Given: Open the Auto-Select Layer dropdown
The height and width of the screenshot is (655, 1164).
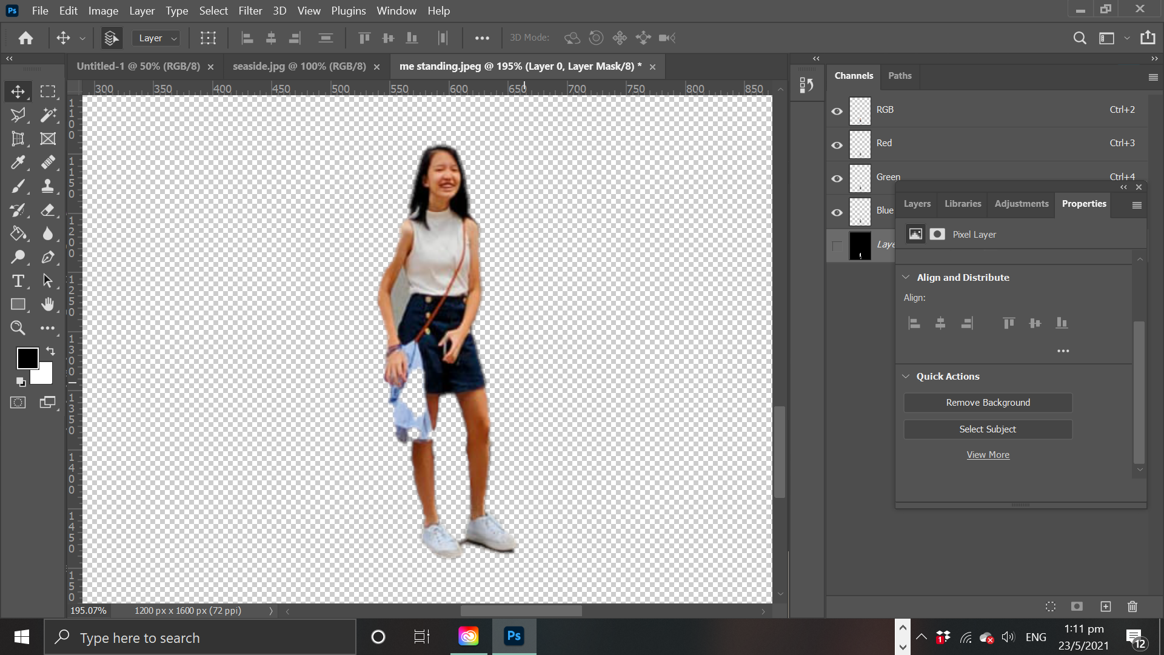Looking at the screenshot, I should pyautogui.click(x=156, y=38).
